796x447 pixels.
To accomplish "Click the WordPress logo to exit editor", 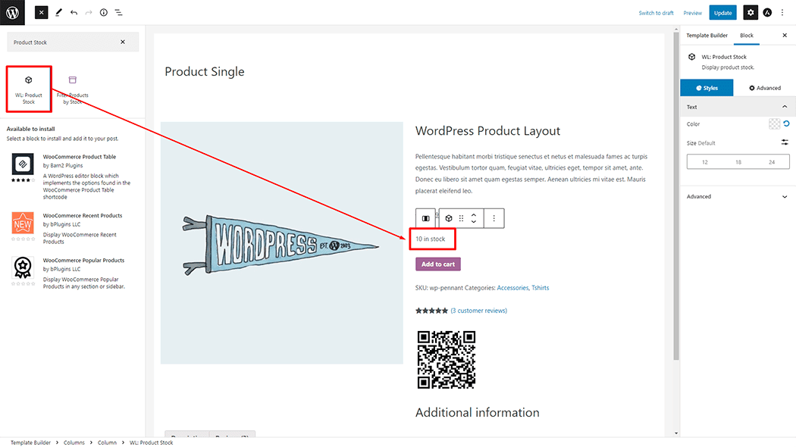I will (x=12, y=12).
